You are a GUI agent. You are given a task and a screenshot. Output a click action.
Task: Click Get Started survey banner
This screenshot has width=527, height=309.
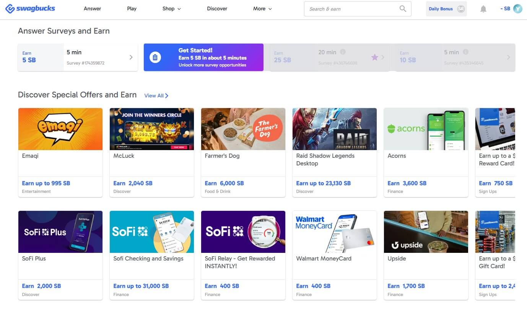tap(203, 57)
